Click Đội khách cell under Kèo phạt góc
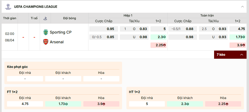The image size is (249, 112). (63, 79)
